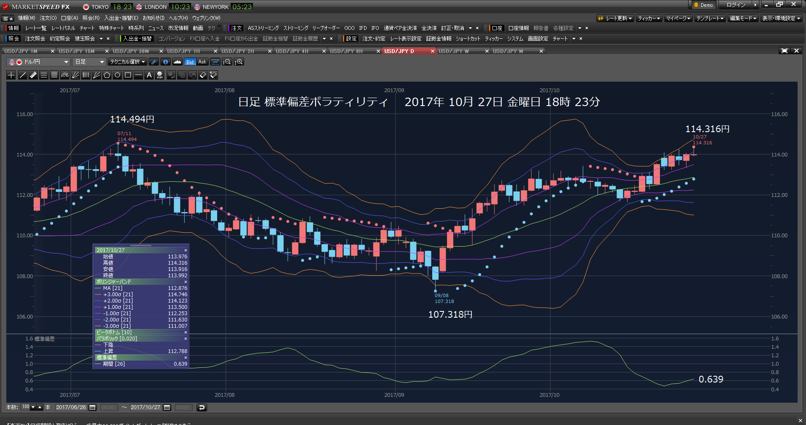Close the USD/JPY 1M tab
The width and height of the screenshot is (806, 425).
tap(53, 51)
